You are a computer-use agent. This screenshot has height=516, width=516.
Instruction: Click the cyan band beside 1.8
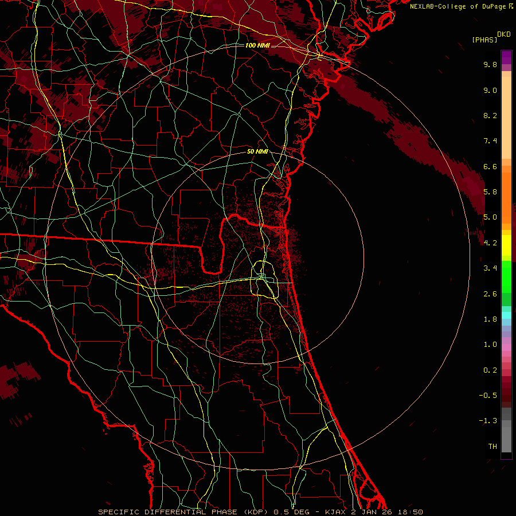point(506,315)
